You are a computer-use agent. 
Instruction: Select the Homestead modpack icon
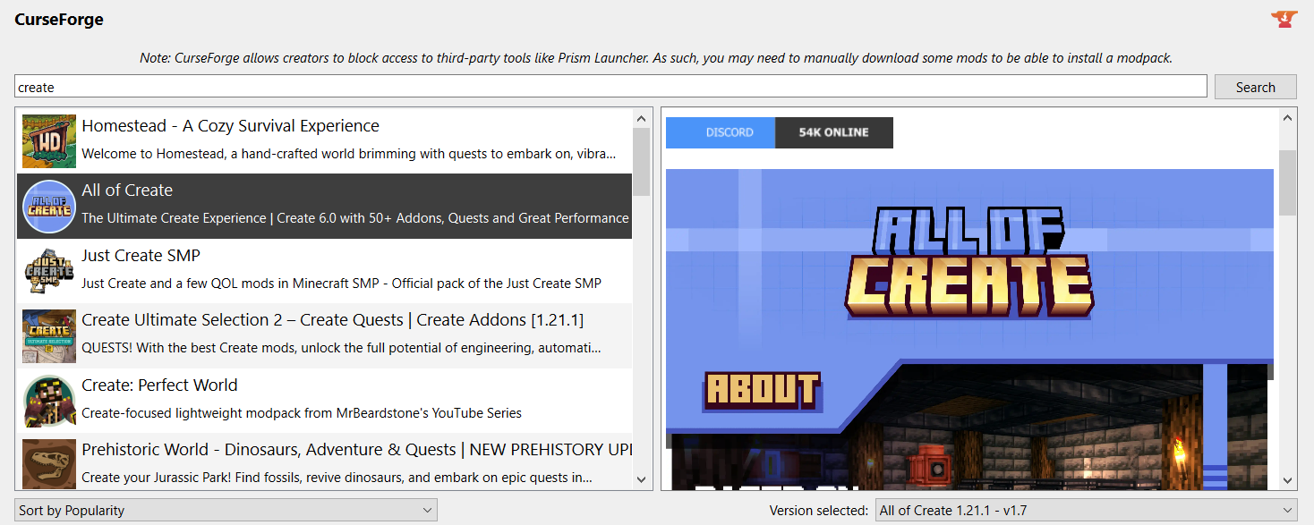(49, 141)
